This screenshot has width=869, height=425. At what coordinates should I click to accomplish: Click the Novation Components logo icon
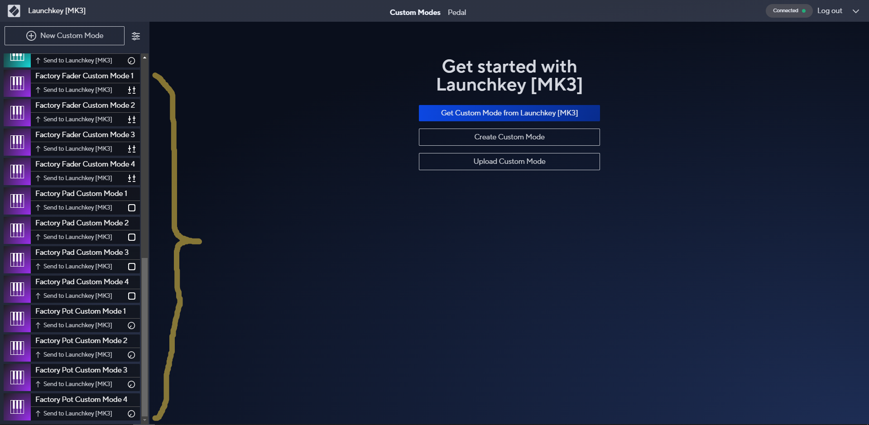(x=14, y=11)
